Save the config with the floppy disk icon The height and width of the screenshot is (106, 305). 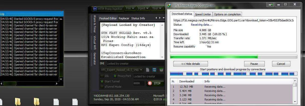click(154, 70)
